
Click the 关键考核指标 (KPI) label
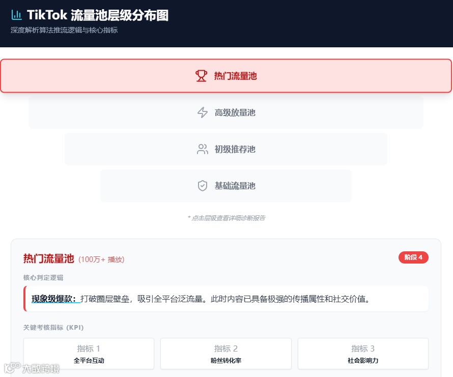(53, 327)
